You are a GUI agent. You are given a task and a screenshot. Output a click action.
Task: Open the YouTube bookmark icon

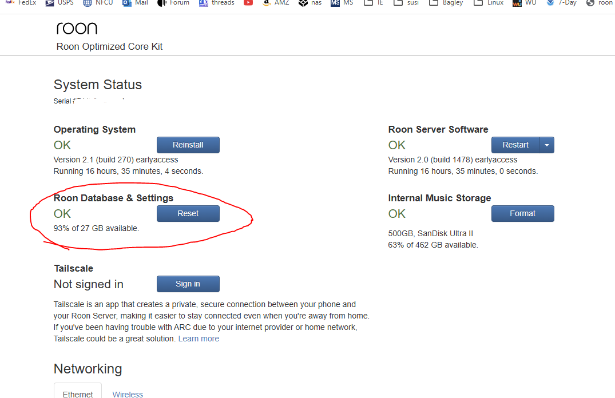[x=248, y=3]
